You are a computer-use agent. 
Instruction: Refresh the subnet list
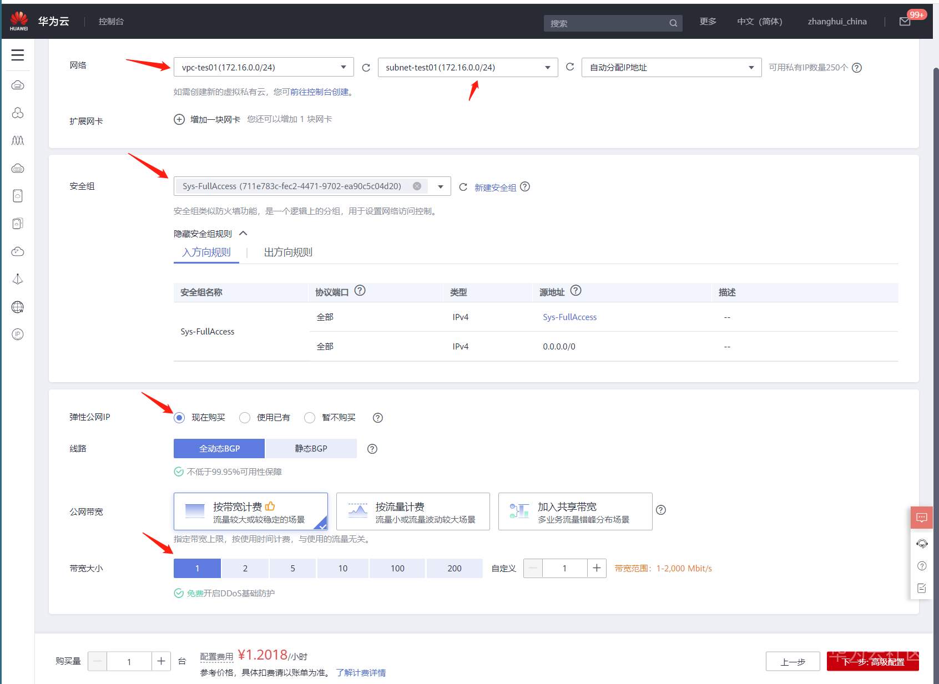(x=570, y=67)
